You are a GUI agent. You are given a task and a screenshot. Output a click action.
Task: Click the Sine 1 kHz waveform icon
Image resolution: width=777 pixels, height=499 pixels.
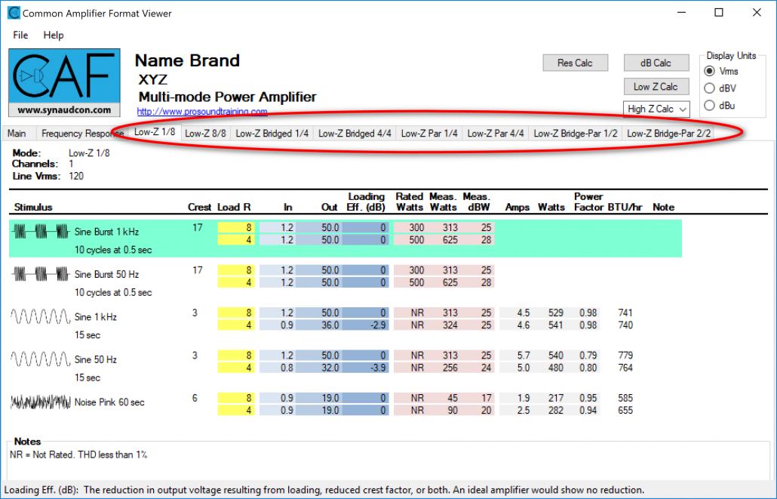[x=41, y=317]
